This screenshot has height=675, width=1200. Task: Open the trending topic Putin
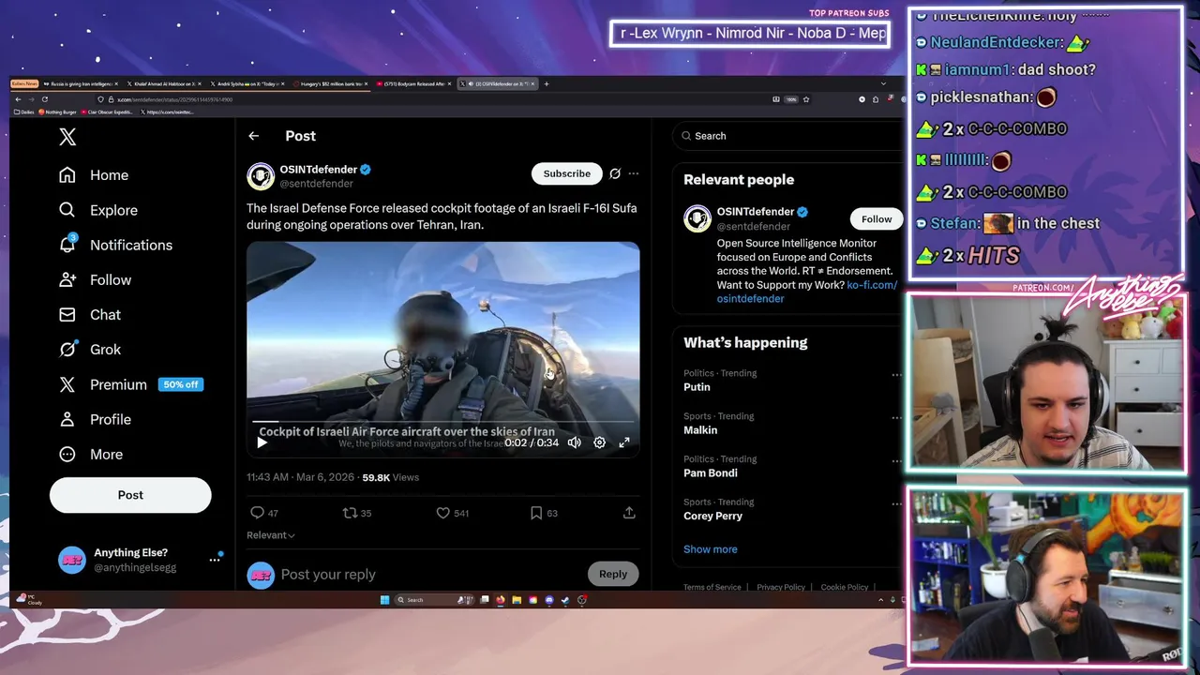[x=697, y=387]
